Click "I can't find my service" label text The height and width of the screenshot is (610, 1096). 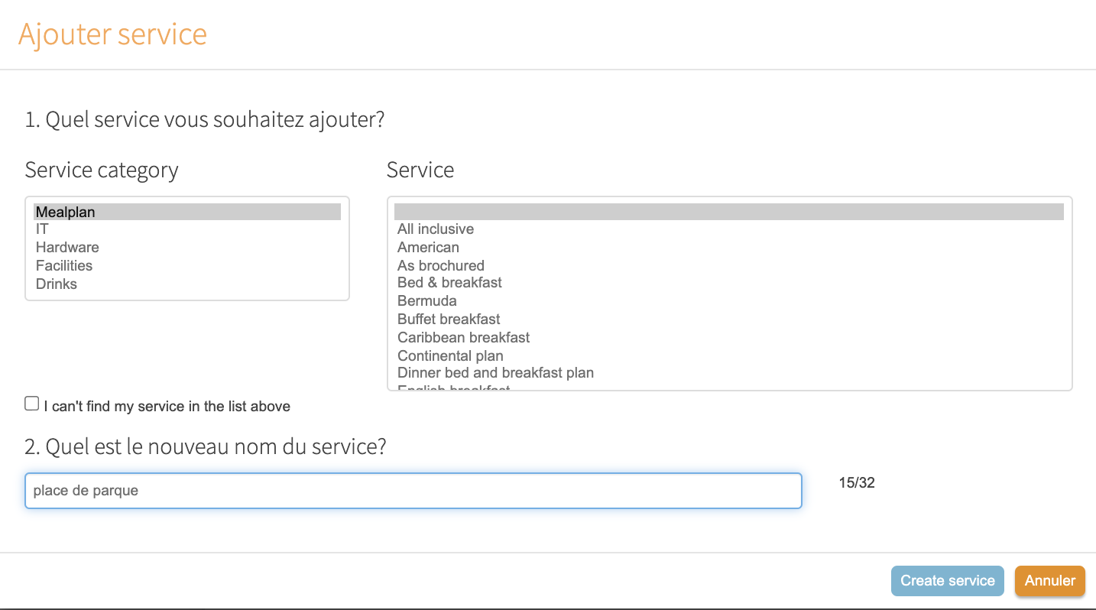point(167,407)
